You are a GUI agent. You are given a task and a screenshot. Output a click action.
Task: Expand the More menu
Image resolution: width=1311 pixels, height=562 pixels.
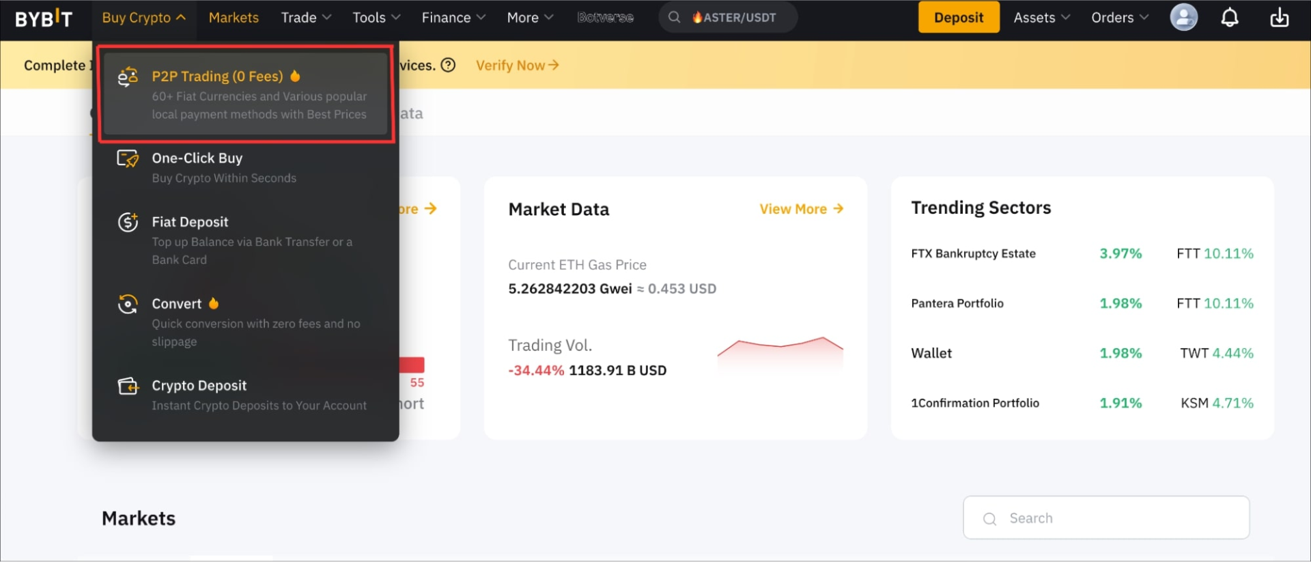click(530, 18)
